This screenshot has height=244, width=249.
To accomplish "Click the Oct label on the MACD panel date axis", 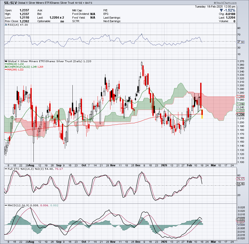I will coord(84,242).
